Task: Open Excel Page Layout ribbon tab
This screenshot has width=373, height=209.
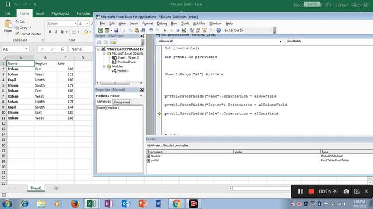Action: pos(61,13)
